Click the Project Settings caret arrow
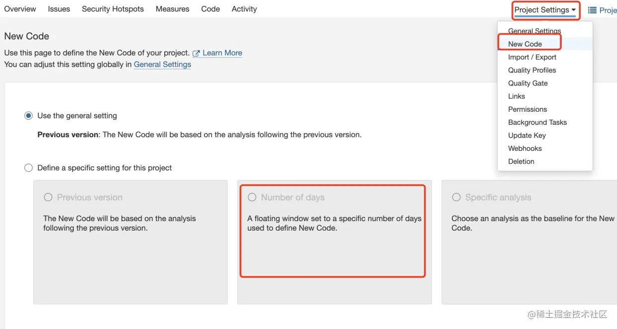Image resolution: width=617 pixels, height=329 pixels. (x=574, y=10)
